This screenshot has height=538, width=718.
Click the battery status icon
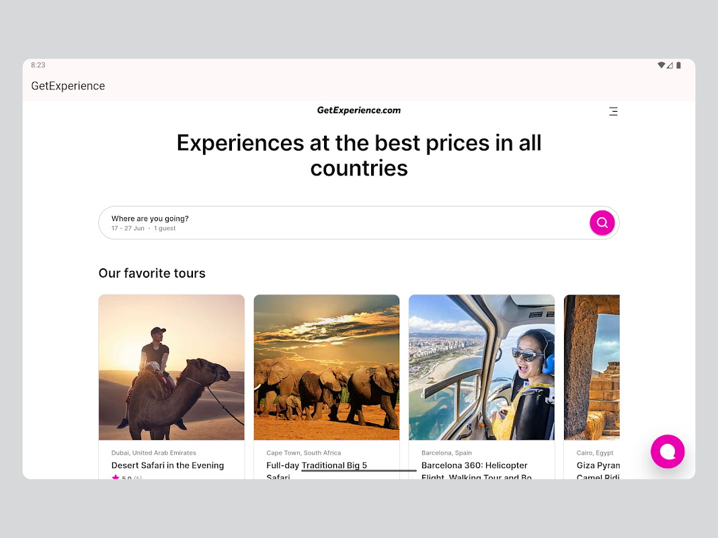click(x=678, y=65)
